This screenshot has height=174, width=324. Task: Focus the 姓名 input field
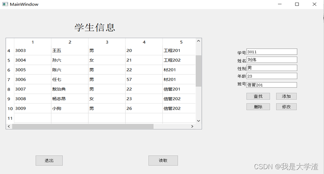272,60
